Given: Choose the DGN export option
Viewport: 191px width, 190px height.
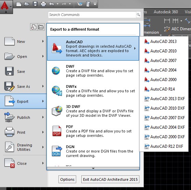Looking at the screenshot, I should pos(93,151).
